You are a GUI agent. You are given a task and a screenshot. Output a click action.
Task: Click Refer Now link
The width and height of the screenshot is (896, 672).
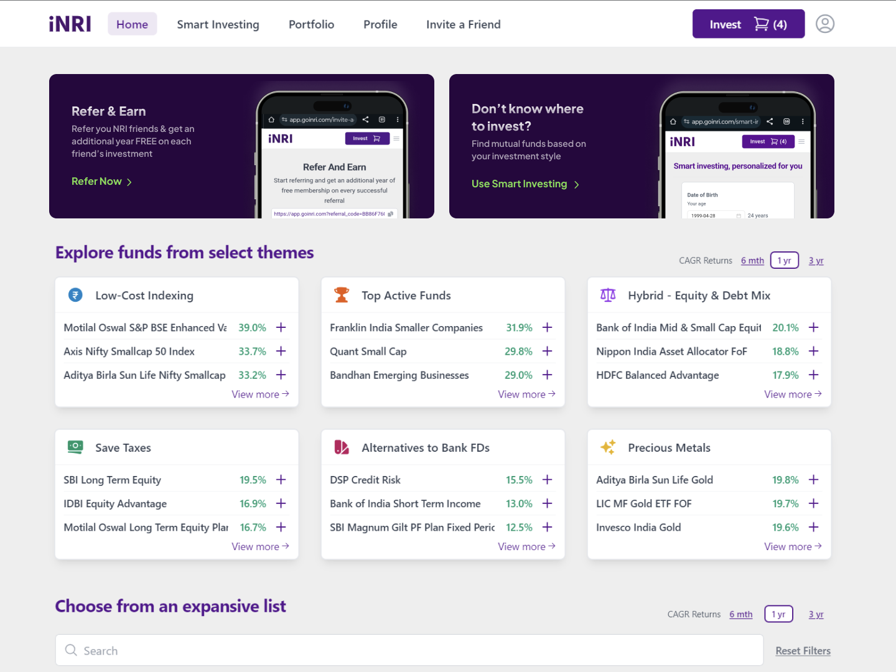[101, 181]
